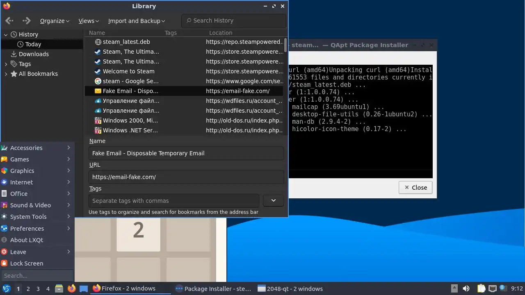The height and width of the screenshot is (295, 525).
Task: Click the Welcome to Steam favicon
Action: 98,71
